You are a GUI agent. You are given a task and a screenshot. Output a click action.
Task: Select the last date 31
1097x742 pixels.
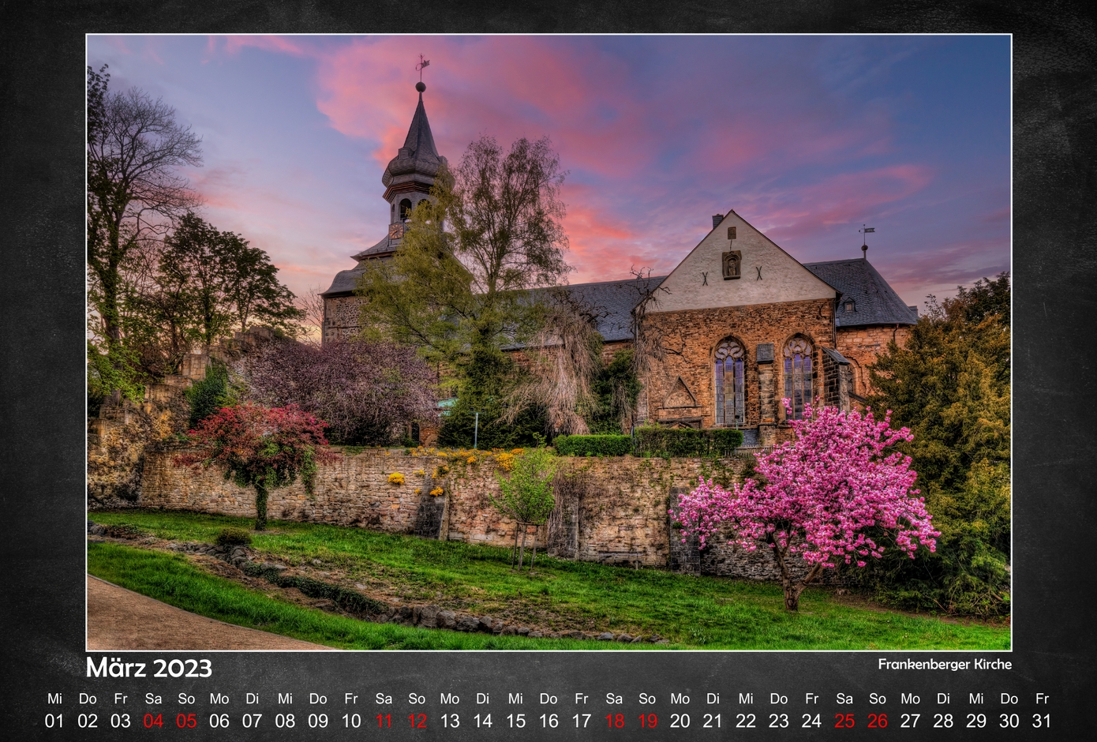[x=1042, y=721]
